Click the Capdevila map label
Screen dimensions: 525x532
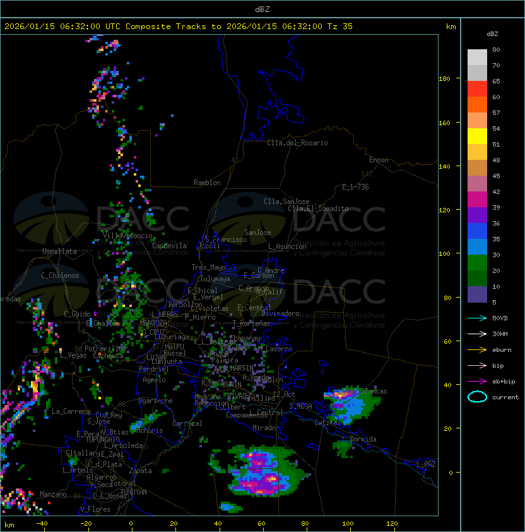pos(169,246)
